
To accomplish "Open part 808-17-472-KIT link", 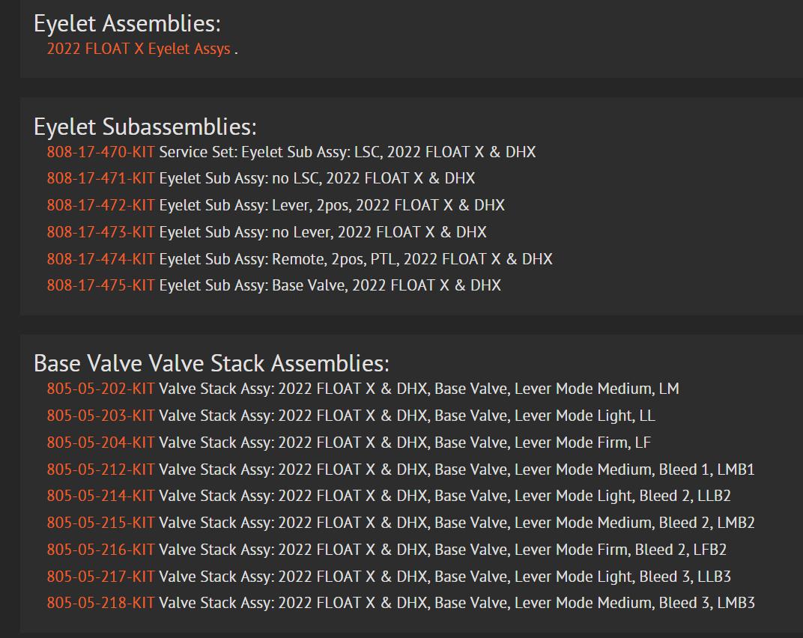I will [100, 205].
